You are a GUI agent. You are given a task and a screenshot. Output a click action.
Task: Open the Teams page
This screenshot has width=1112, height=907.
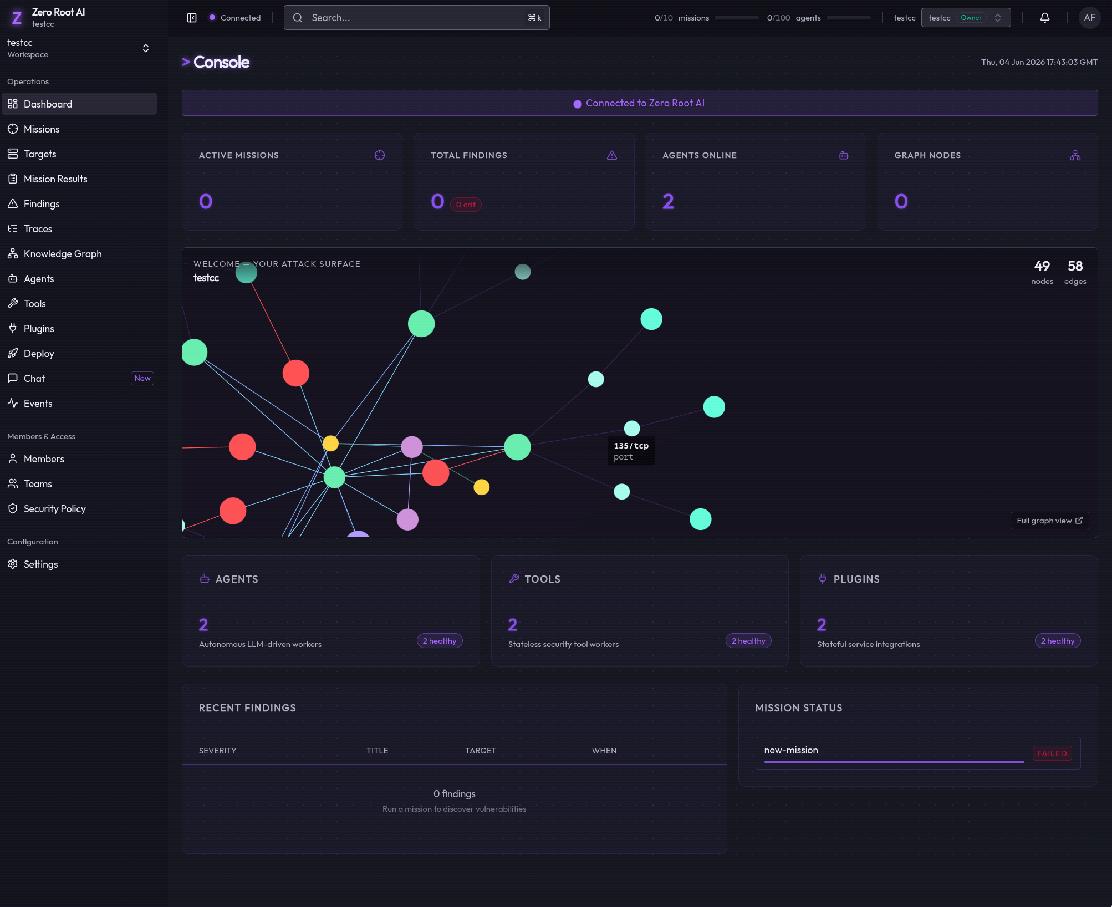coord(79,483)
